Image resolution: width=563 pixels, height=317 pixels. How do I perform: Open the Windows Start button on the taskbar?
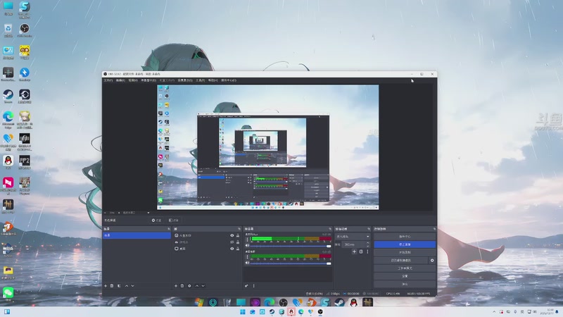[x=243, y=311]
